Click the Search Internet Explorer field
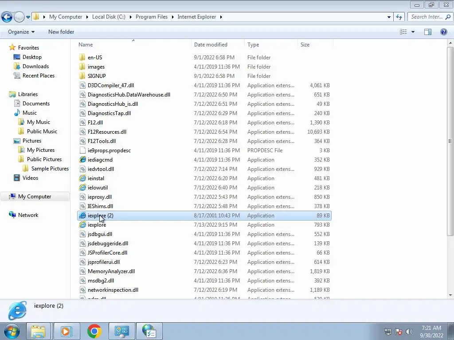Image resolution: width=454 pixels, height=340 pixels. tap(430, 17)
